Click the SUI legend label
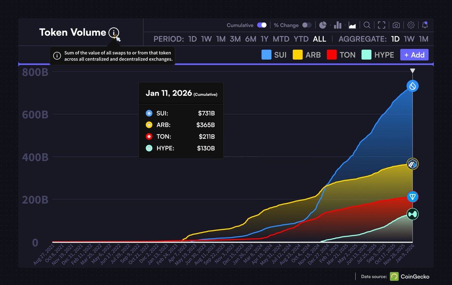This screenshot has height=285, width=452. 281,55
